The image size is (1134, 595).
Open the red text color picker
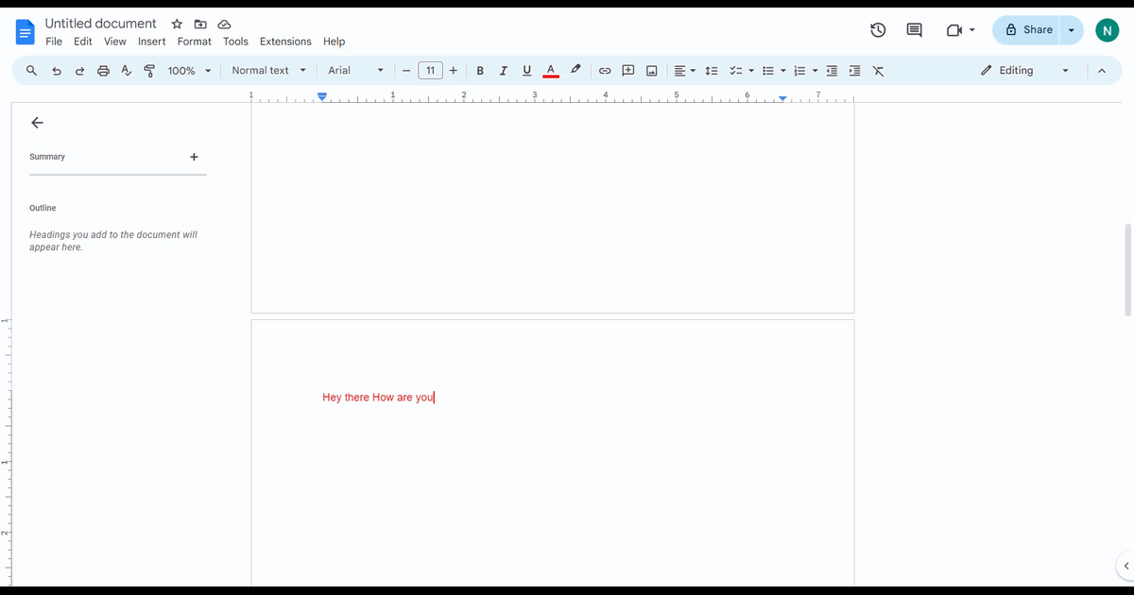pyautogui.click(x=551, y=71)
